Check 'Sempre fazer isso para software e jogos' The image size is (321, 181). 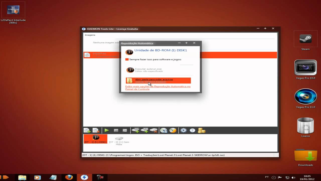(x=127, y=60)
